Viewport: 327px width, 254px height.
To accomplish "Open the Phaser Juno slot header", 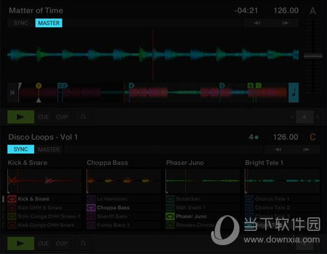I will (x=185, y=163).
